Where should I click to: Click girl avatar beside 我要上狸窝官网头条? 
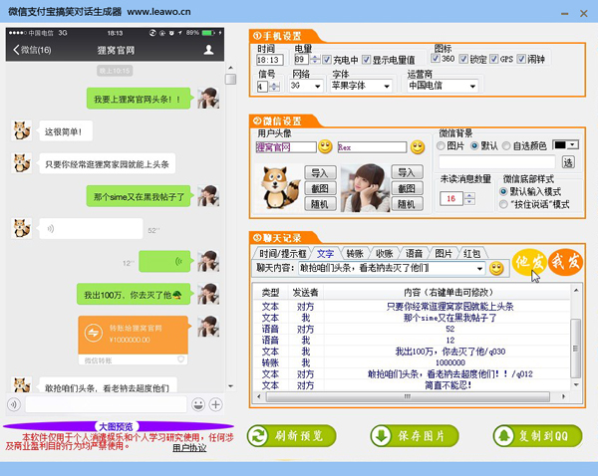208,98
